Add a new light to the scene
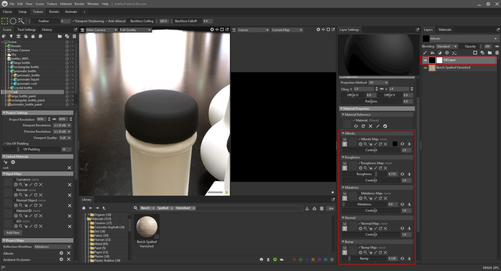The width and height of the screenshot is (501, 271). 11,36
